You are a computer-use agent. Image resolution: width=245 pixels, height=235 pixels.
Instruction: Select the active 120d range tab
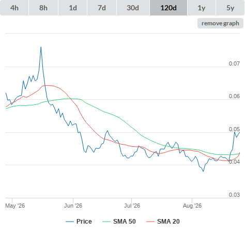click(x=169, y=8)
